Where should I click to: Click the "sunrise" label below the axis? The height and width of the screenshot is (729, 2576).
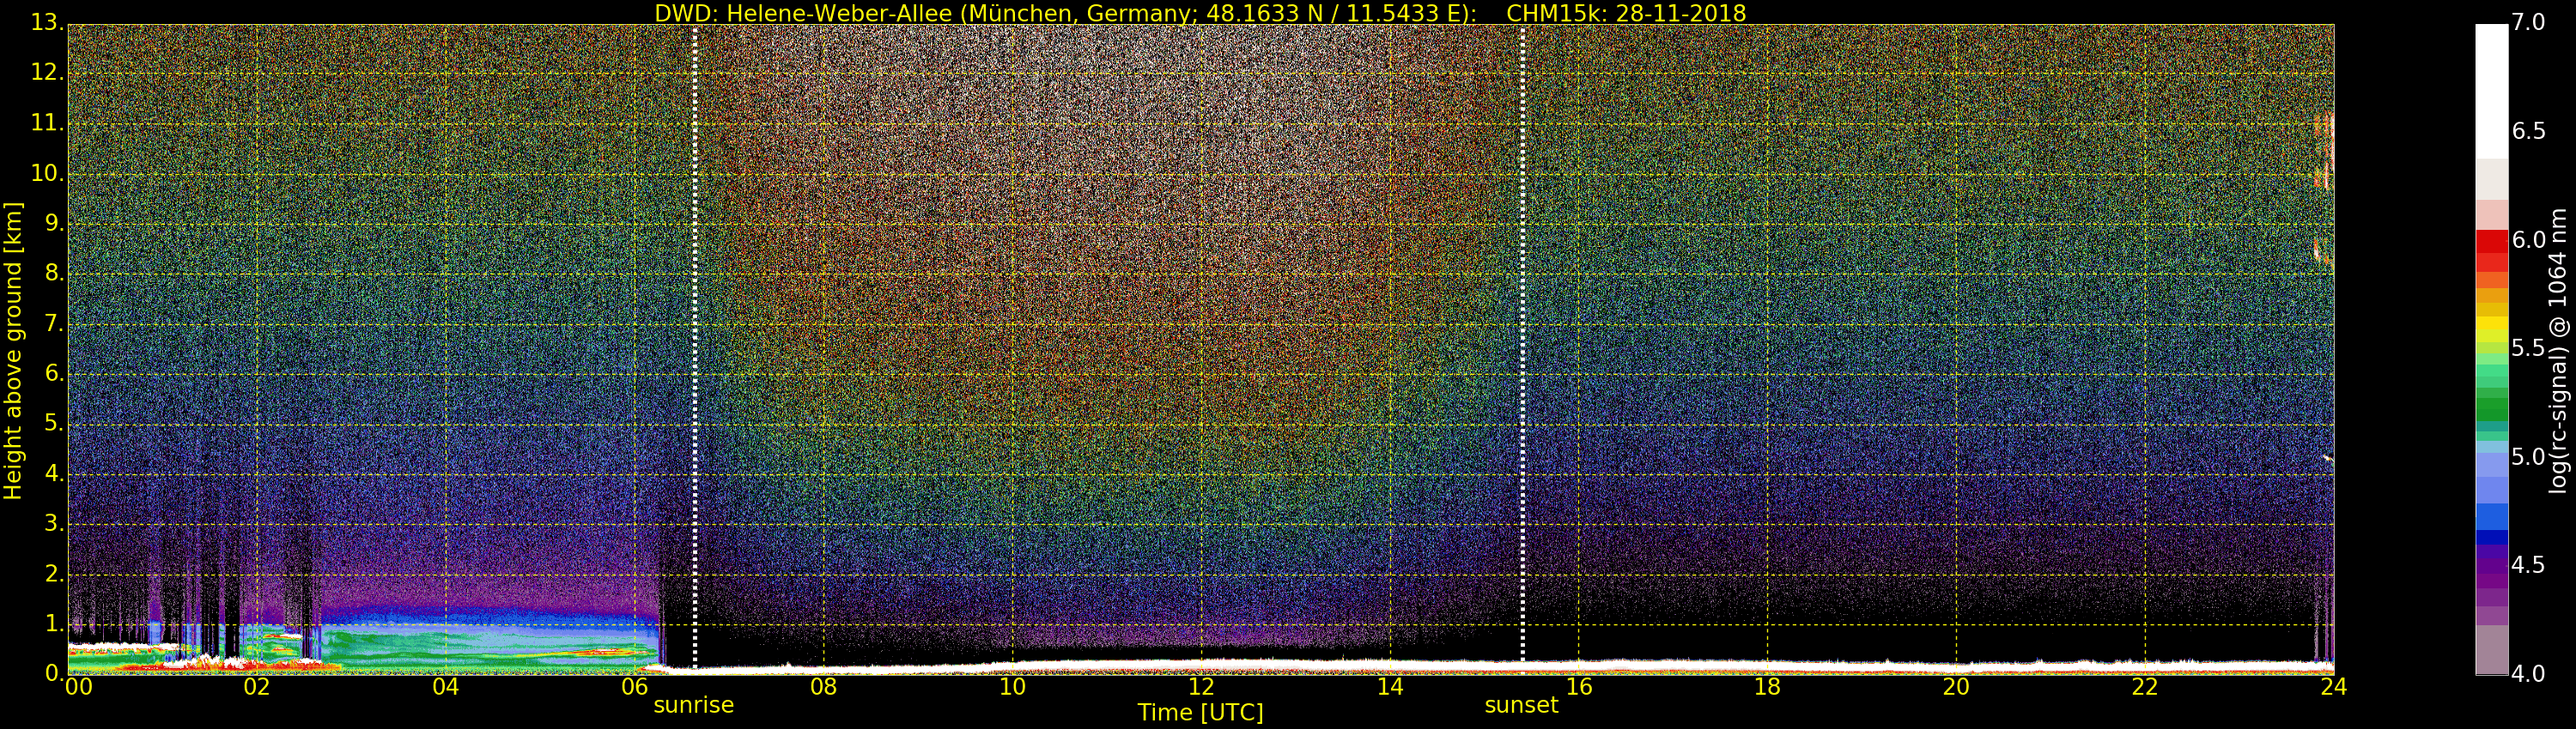[693, 705]
